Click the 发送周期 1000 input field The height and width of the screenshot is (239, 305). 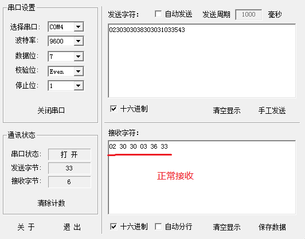pyautogui.click(x=249, y=14)
